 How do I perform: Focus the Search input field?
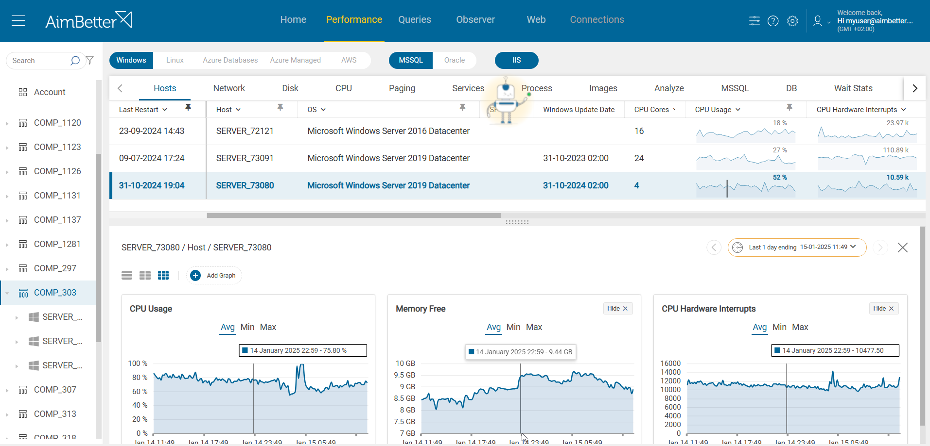[40, 61]
